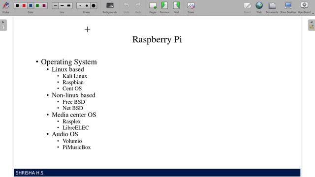315x177 pixels.
Task: Pick the medium eraser size
Action: coord(87,5)
